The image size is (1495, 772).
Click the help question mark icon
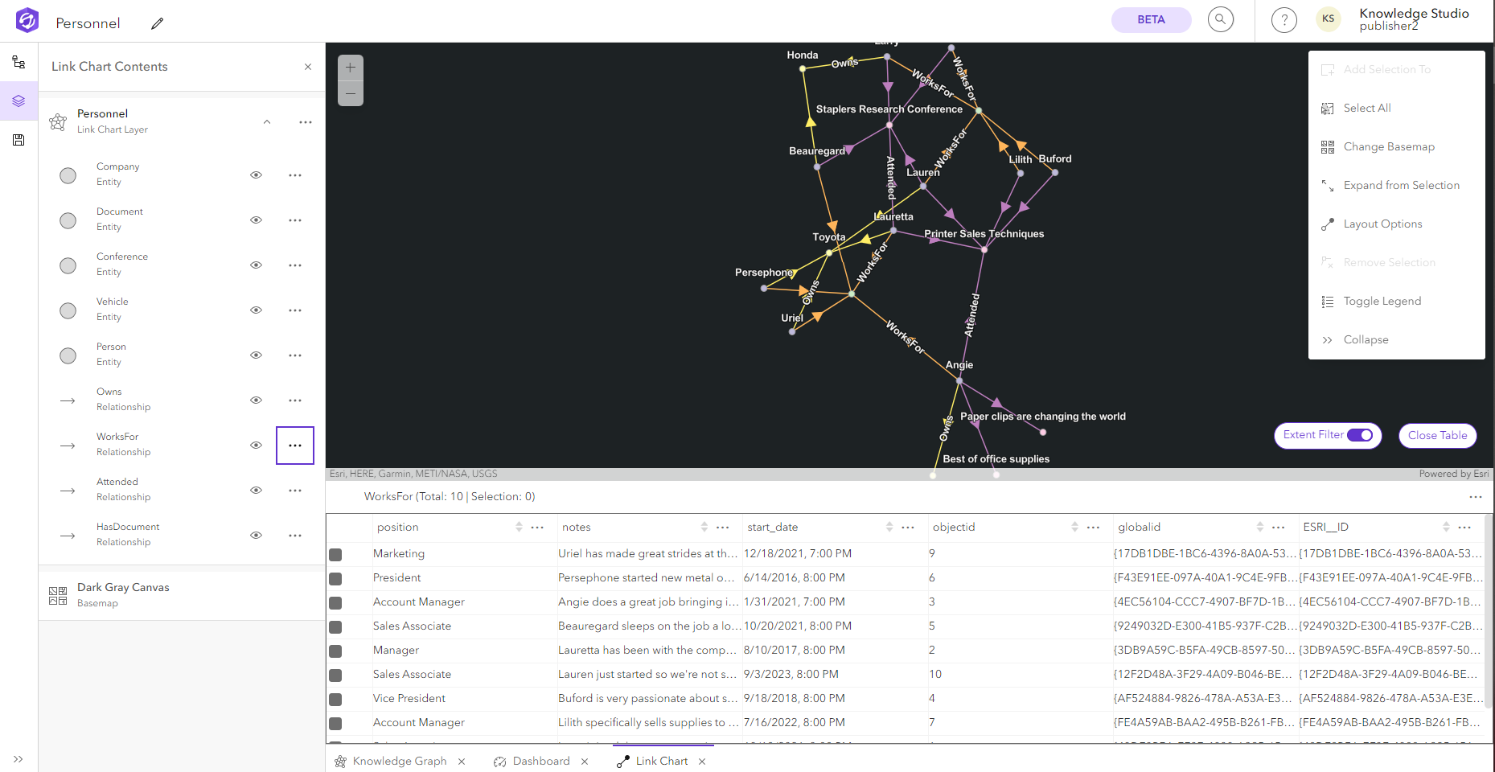1283,19
